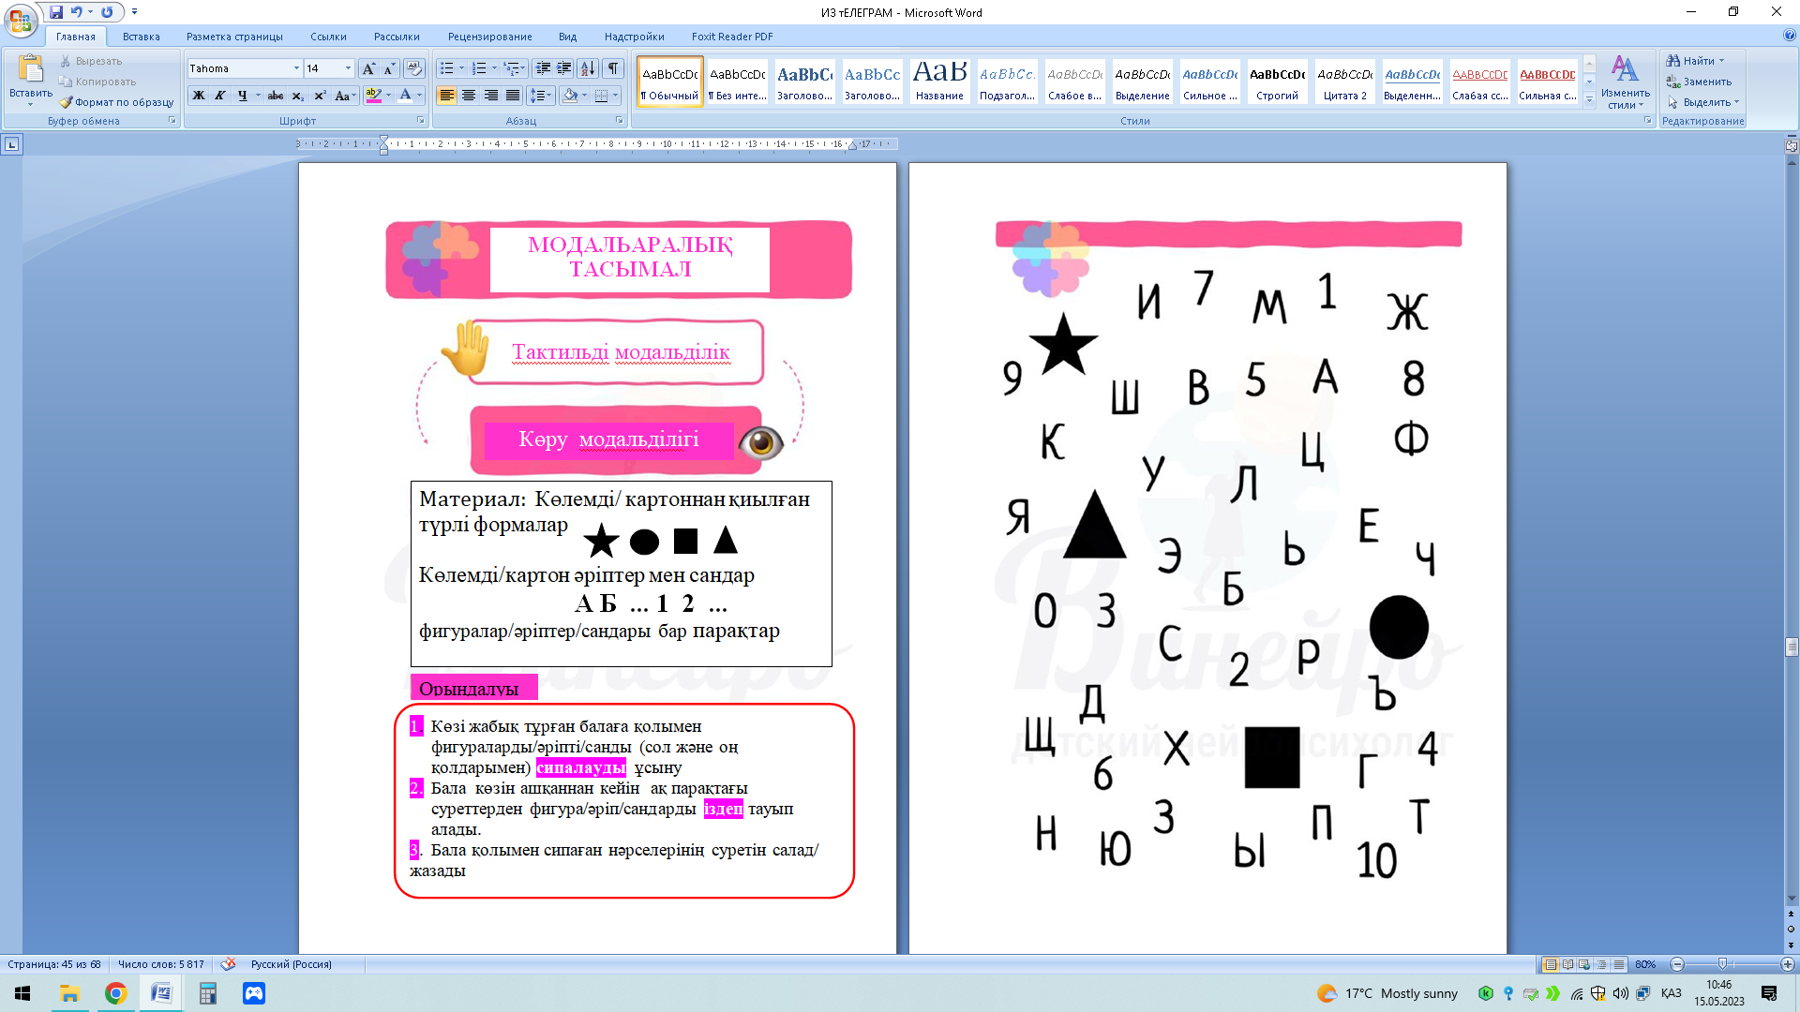1800x1012 pixels.
Task: Toggle Bold (Ж) formatting
Action: [x=199, y=96]
